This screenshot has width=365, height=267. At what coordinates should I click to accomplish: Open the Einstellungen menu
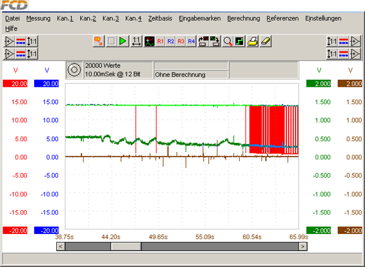(x=331, y=18)
